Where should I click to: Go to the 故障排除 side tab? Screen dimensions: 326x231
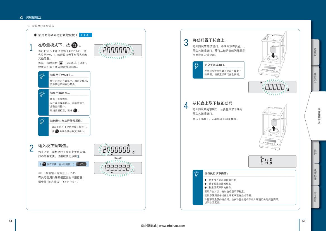point(315,174)
